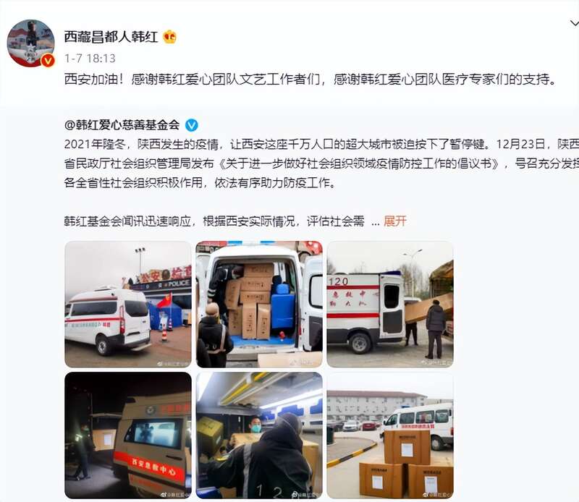Expand the full reposted text with 展开
The width and height of the screenshot is (579, 502).
[395, 221]
